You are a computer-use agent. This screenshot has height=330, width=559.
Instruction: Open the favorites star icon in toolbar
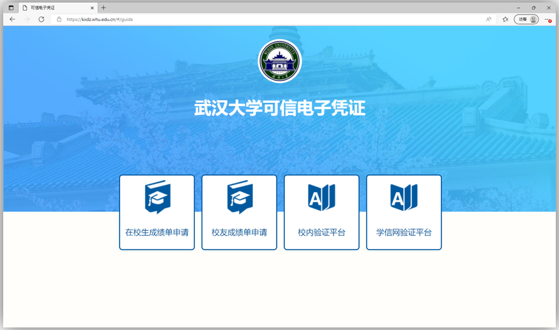505,19
